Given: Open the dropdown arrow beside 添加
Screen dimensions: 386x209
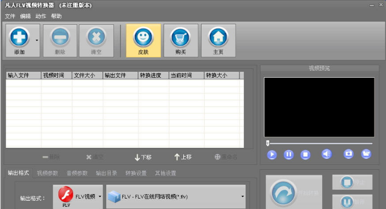Looking at the screenshot, I should [x=37, y=40].
